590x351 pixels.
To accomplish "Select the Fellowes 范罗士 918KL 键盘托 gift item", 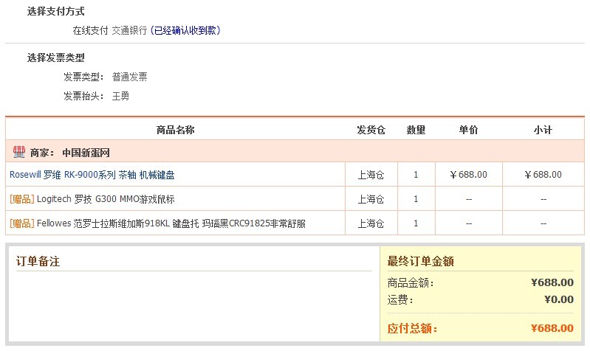I will [171, 223].
